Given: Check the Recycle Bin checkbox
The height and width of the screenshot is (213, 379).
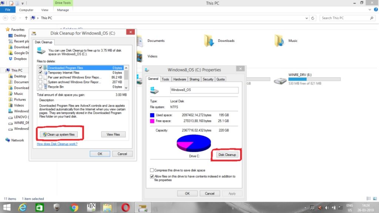Looking at the screenshot, I should [40, 87].
